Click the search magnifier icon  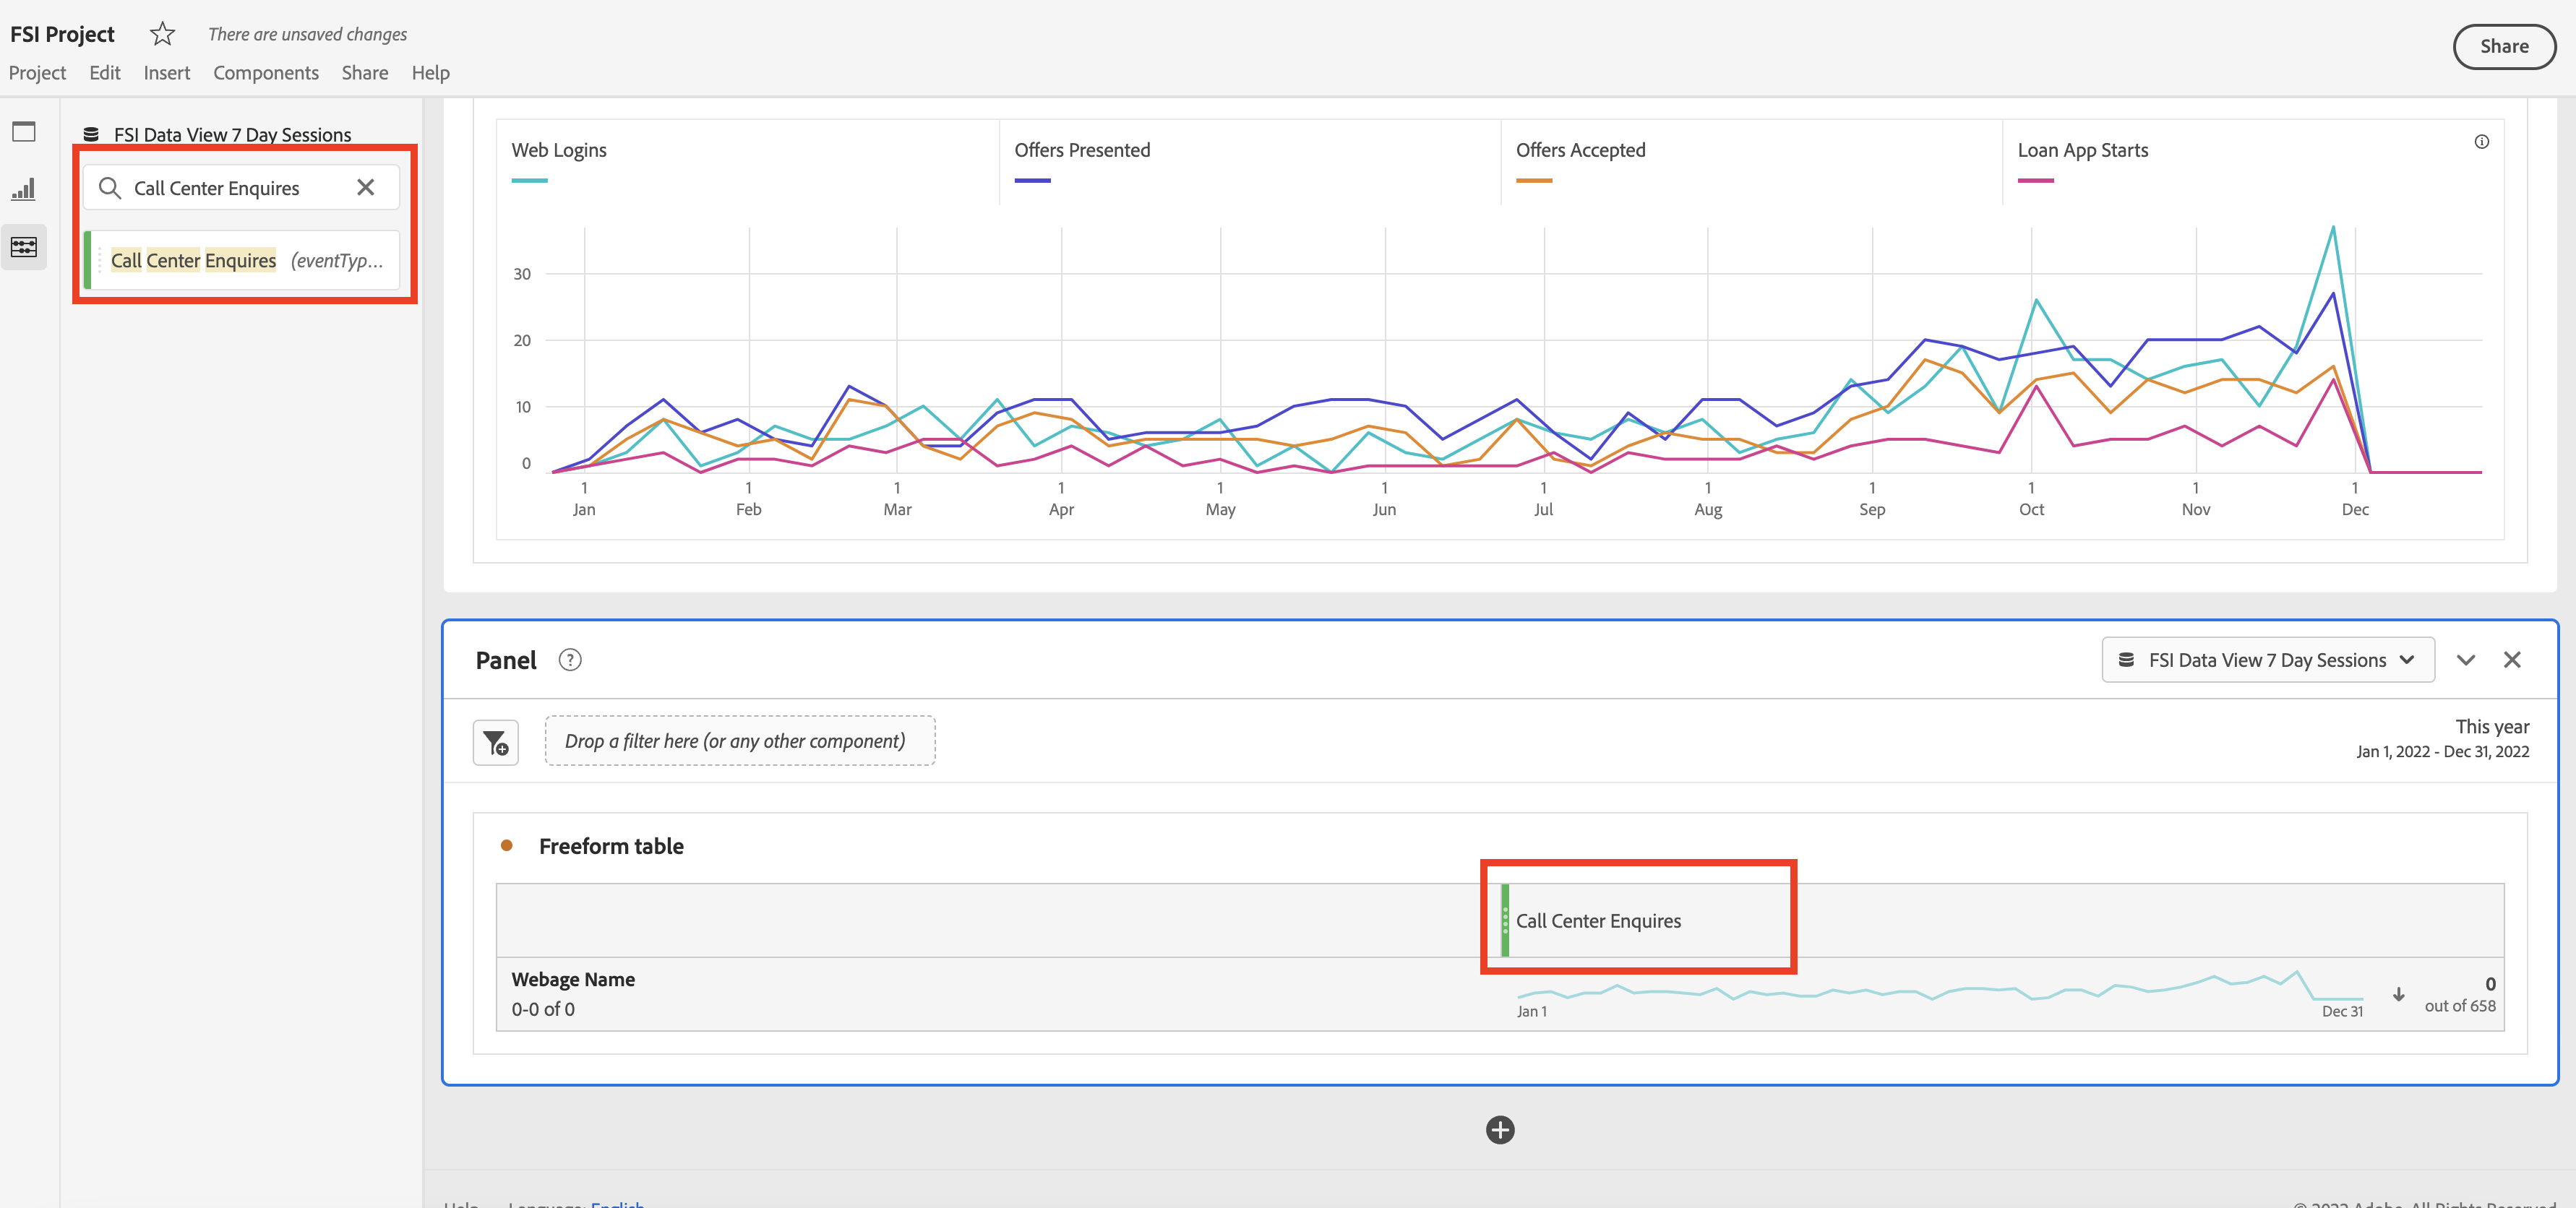[110, 188]
